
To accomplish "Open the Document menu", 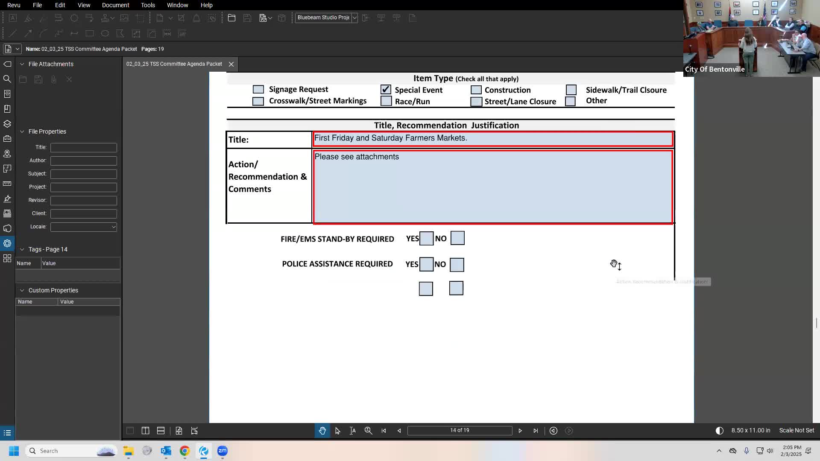I will click(115, 5).
